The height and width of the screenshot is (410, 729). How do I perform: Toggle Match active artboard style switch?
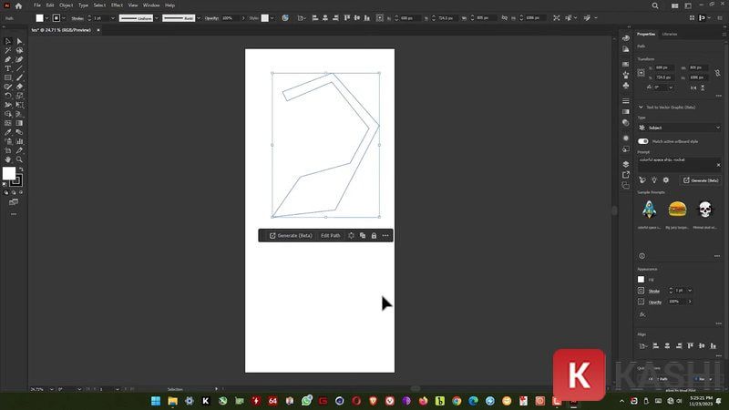(643, 141)
